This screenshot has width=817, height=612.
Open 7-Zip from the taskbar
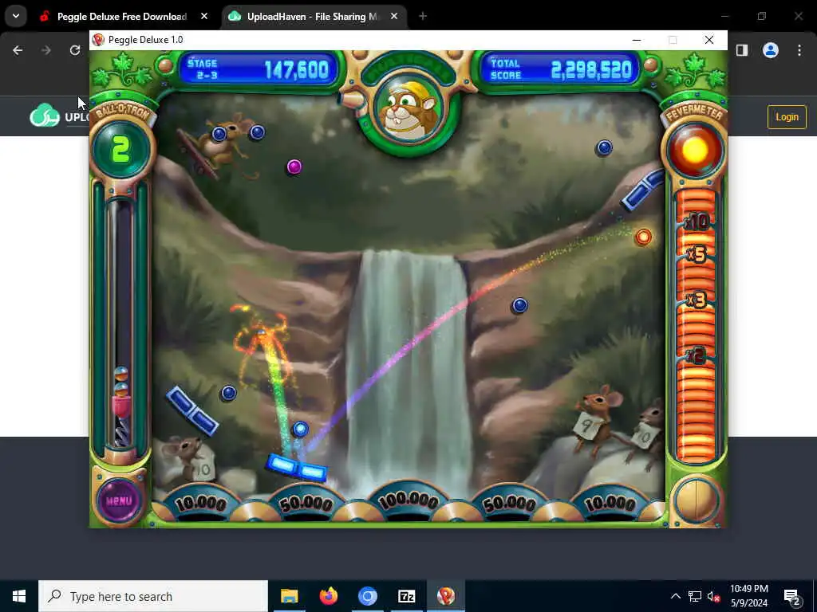(x=406, y=596)
